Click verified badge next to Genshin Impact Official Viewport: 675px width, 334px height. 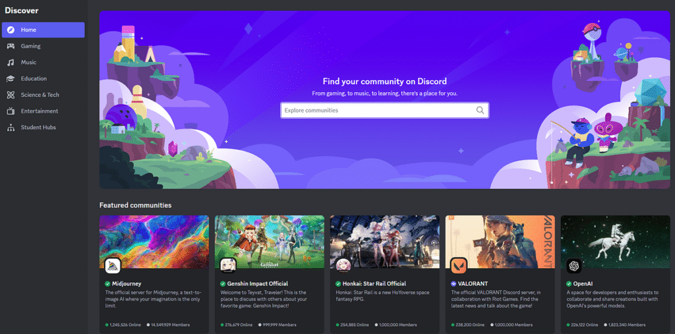[x=223, y=284]
